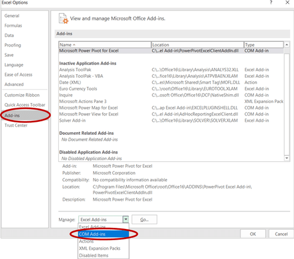Sort add-ins by Type column header

click(x=263, y=45)
